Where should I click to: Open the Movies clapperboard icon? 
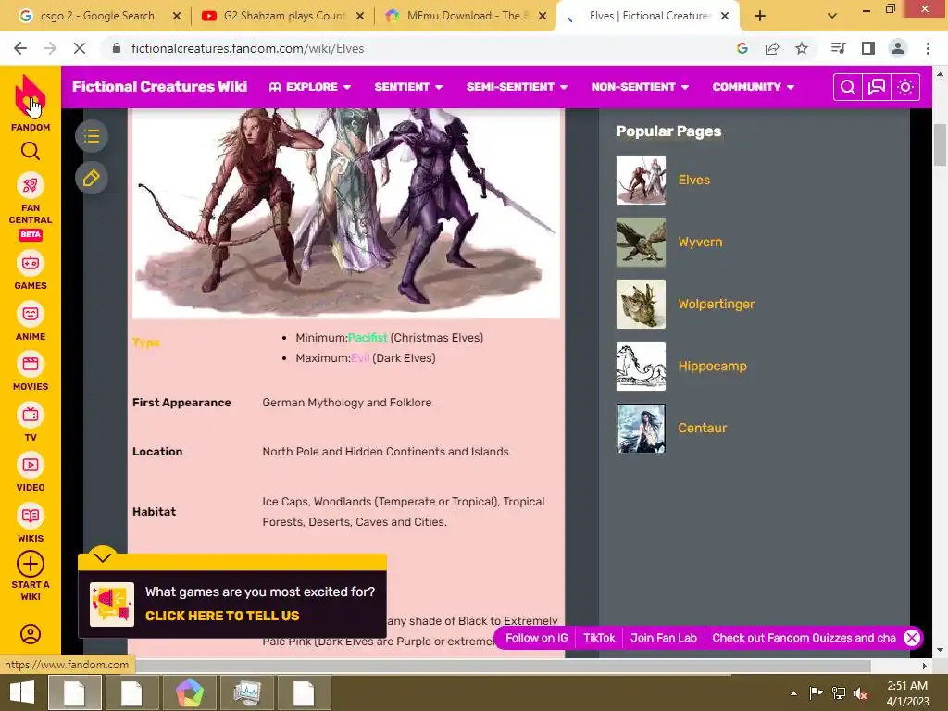pos(31,364)
